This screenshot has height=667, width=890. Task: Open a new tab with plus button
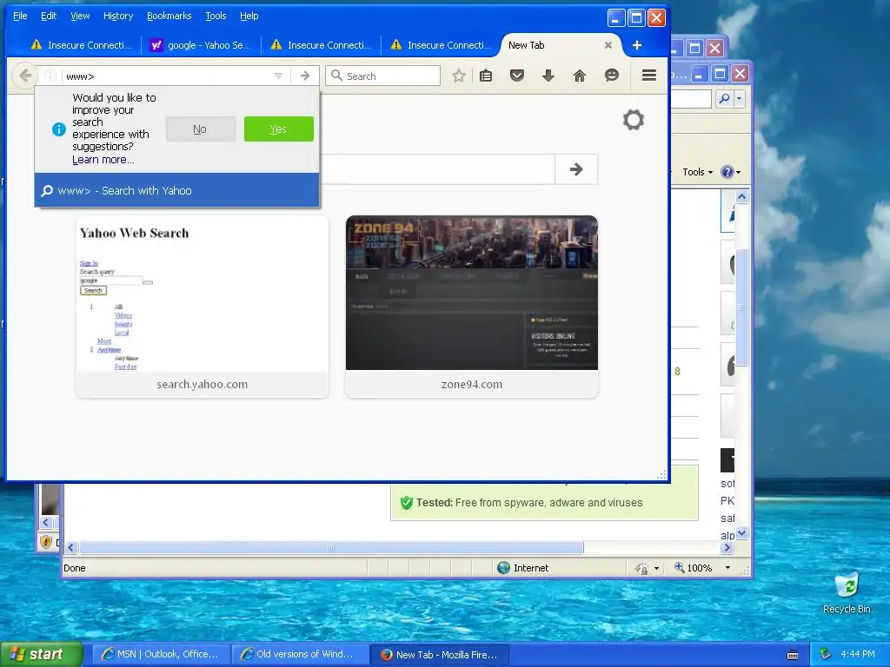(637, 45)
